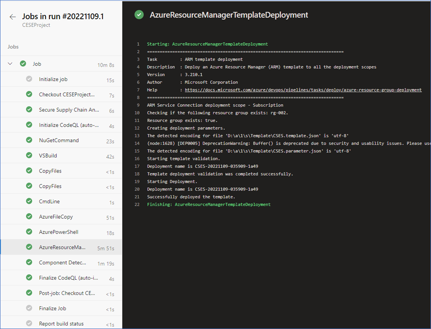431x329 pixels.
Task: Open the CmdLine step
Action: 61,202
